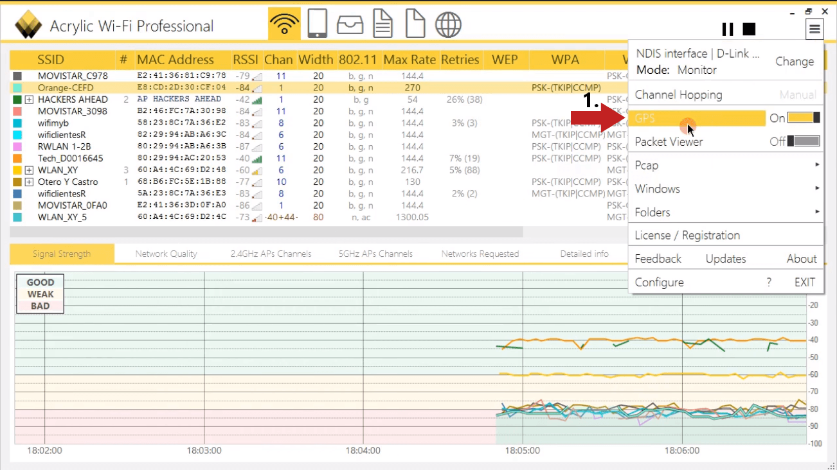The height and width of the screenshot is (470, 837).
Task: Open the About link
Action: click(x=802, y=259)
